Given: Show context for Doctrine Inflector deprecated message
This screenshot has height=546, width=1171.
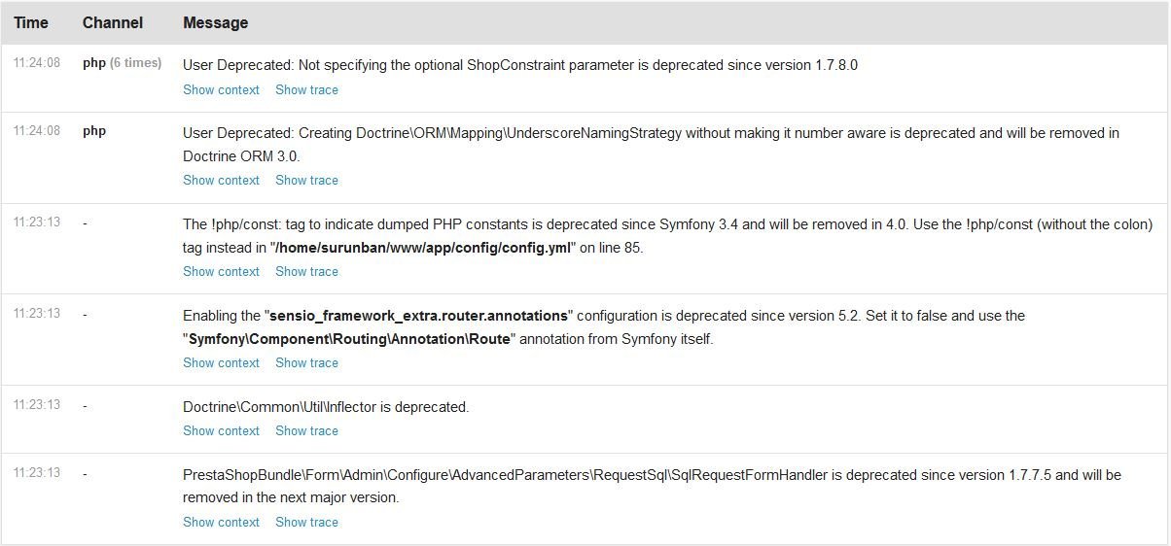Looking at the screenshot, I should point(221,430).
